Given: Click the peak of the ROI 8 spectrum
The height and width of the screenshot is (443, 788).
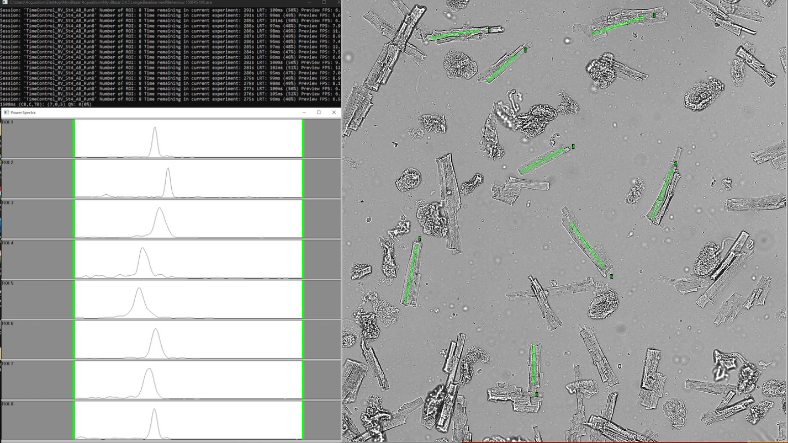Looking at the screenshot, I should click(x=154, y=410).
